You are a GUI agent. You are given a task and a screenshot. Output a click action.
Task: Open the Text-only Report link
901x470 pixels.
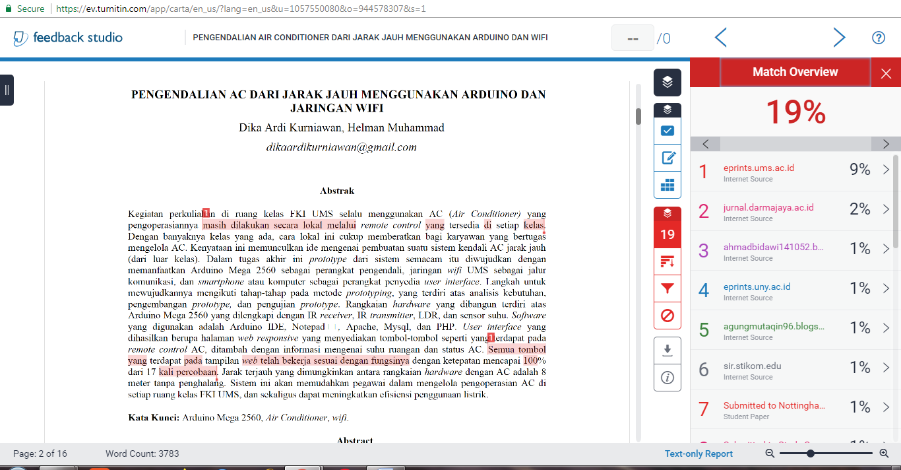click(699, 453)
